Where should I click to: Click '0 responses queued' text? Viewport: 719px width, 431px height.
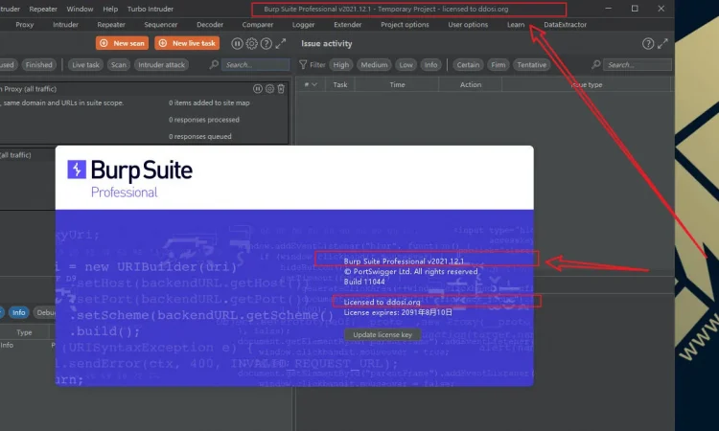[200, 137]
